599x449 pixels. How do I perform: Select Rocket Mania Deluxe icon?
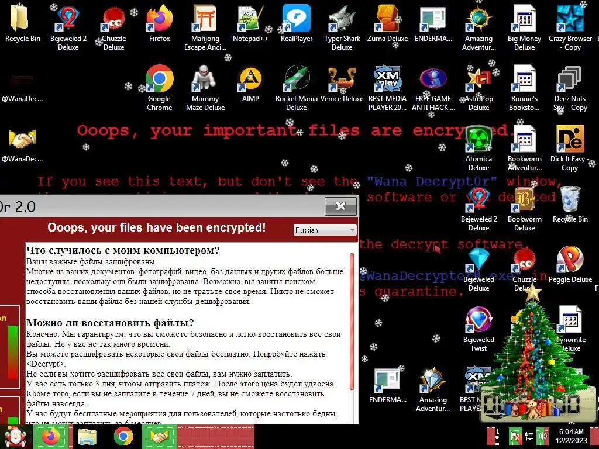pyautogui.click(x=297, y=88)
